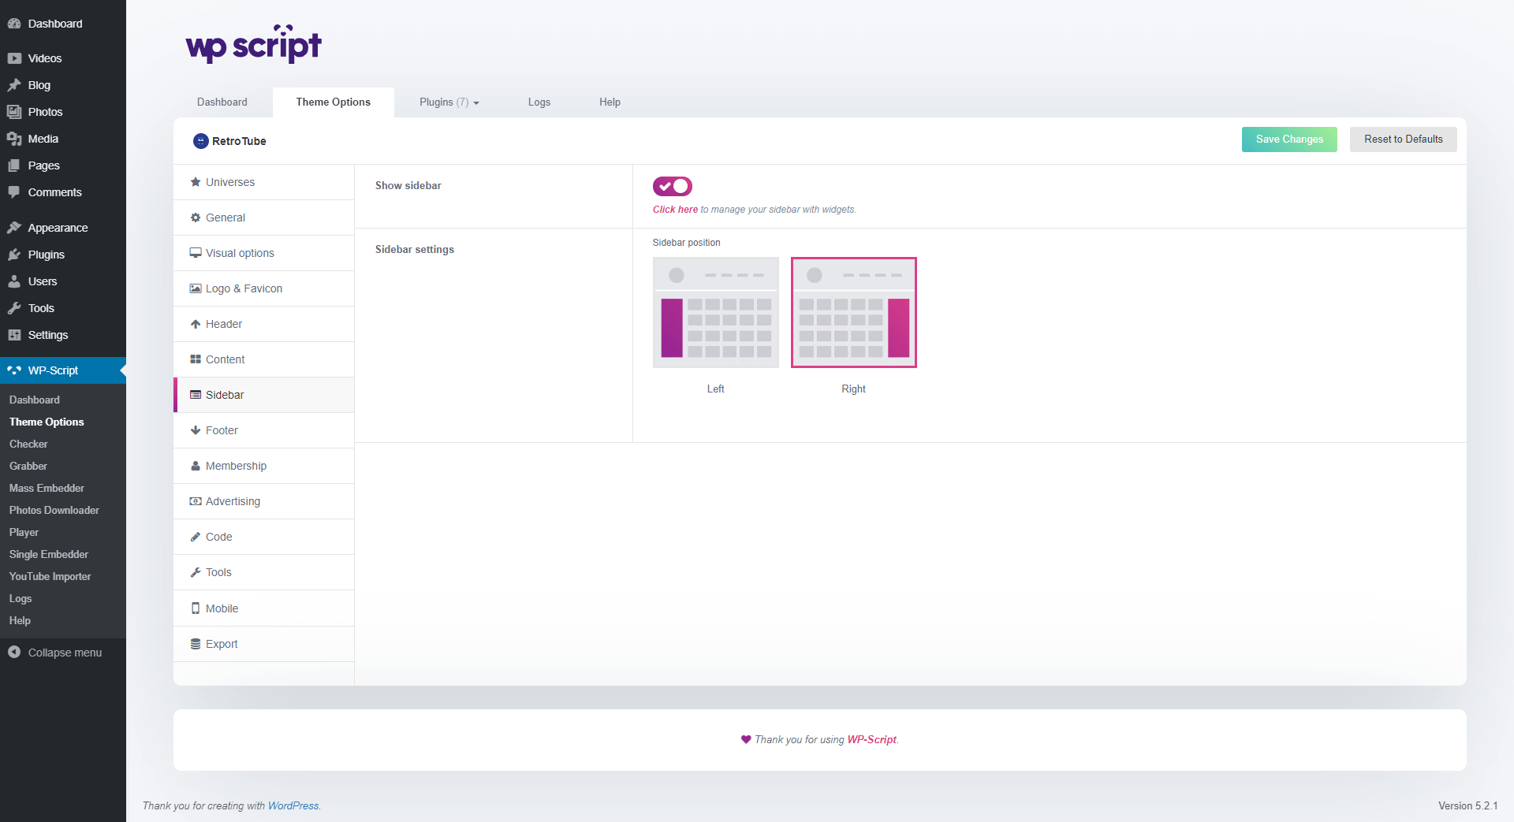Click the Export database icon
The height and width of the screenshot is (822, 1514).
196,644
